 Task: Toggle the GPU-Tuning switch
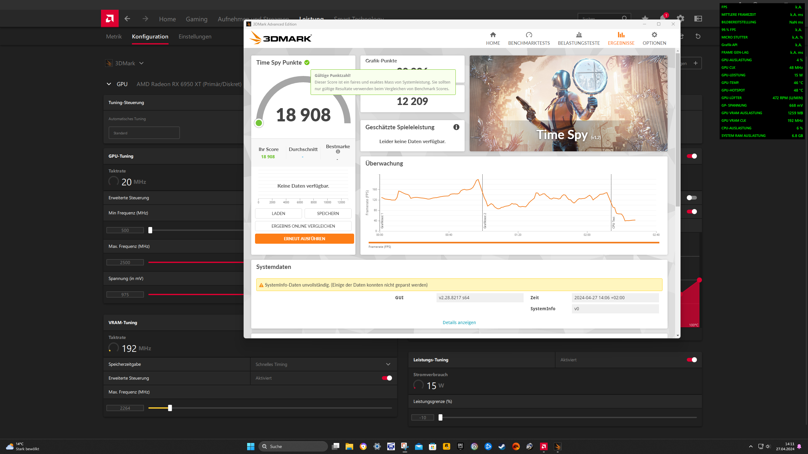click(x=692, y=156)
